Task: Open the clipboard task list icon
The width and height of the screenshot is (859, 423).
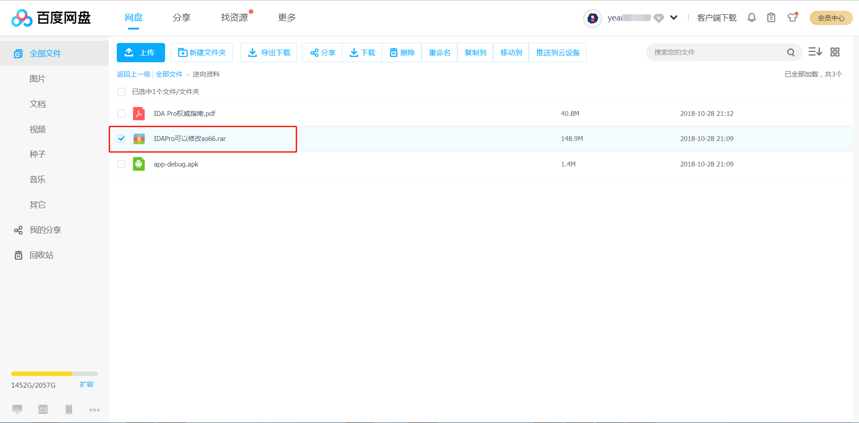Action: coord(771,17)
